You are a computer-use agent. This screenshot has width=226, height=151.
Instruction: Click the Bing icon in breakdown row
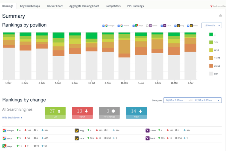point(77,130)
